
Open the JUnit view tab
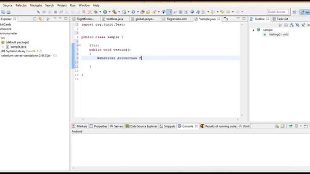coord(244,126)
